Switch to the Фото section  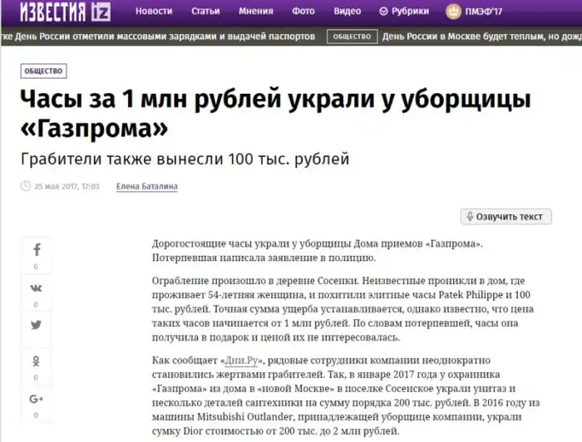point(303,12)
